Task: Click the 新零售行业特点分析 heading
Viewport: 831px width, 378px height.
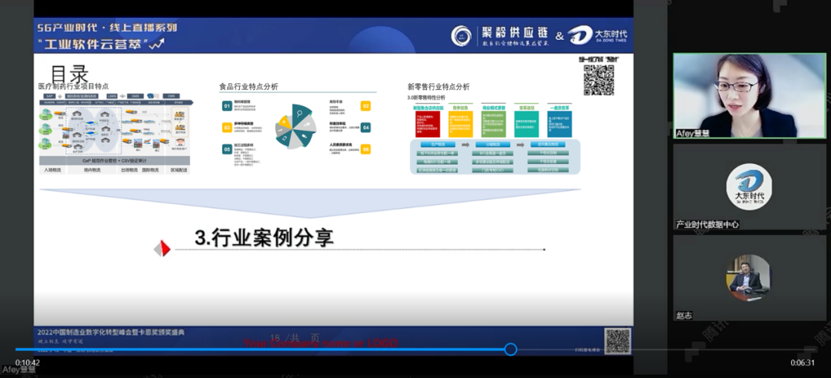Action: [x=439, y=86]
